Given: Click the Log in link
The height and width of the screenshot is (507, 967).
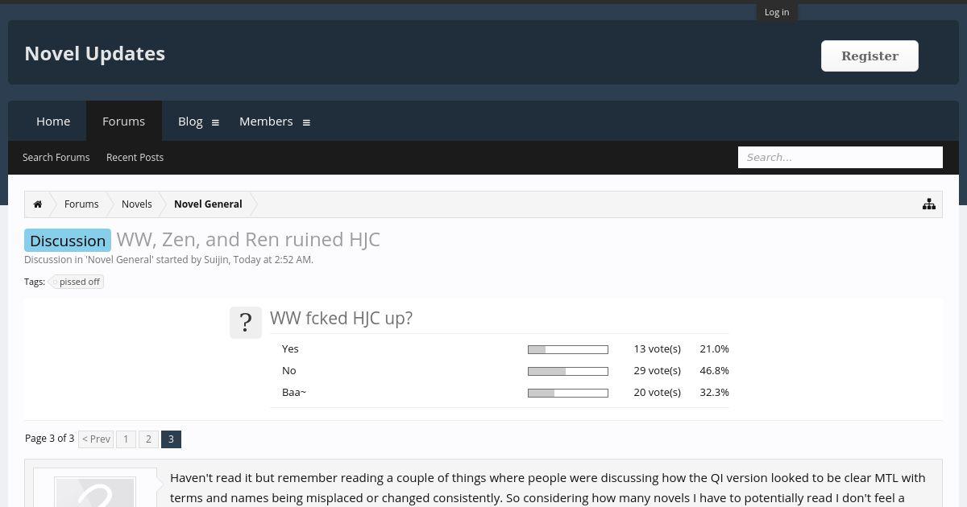Looking at the screenshot, I should [777, 12].
